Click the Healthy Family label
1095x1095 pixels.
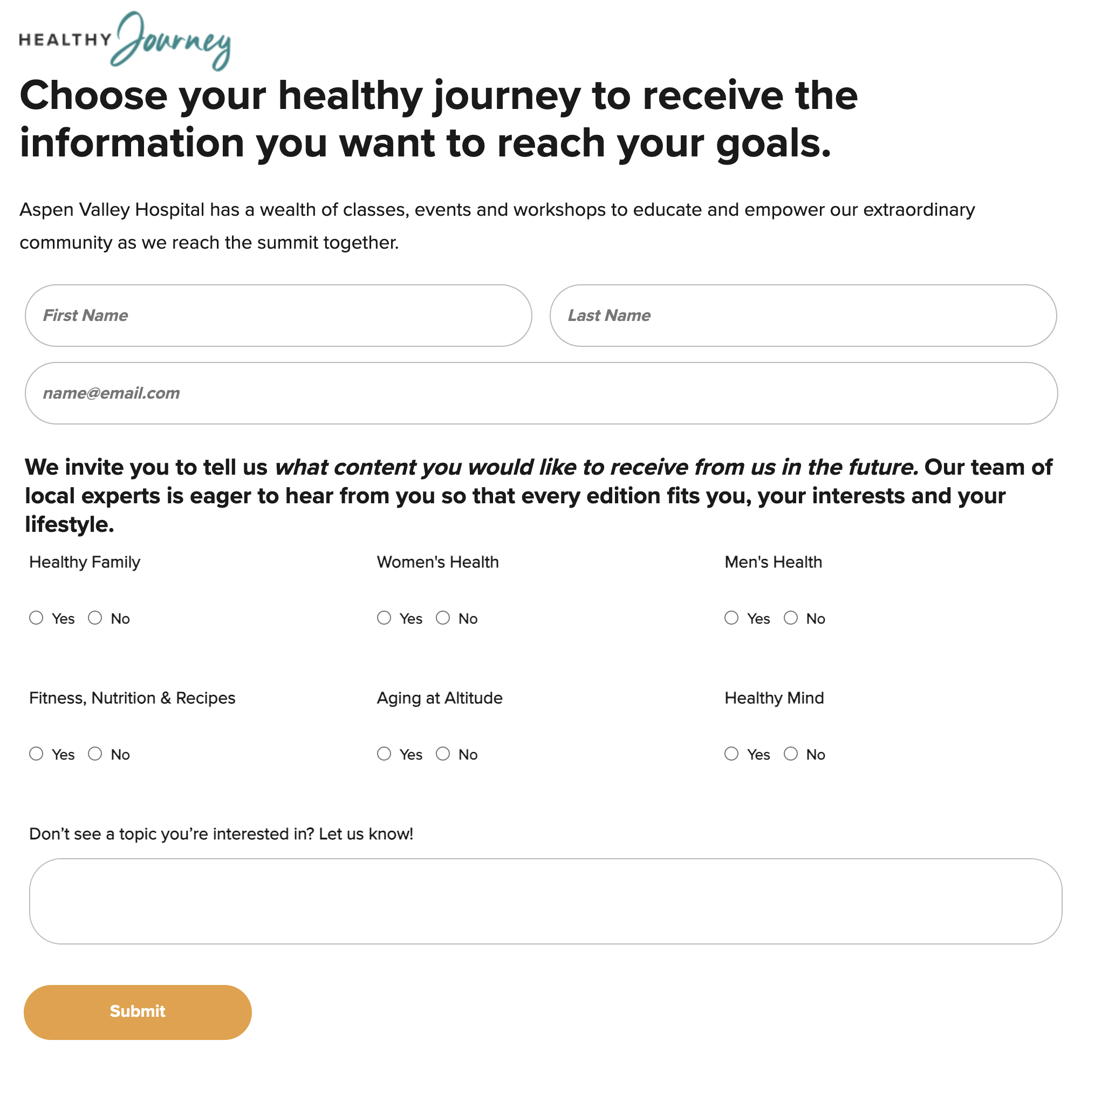(85, 562)
